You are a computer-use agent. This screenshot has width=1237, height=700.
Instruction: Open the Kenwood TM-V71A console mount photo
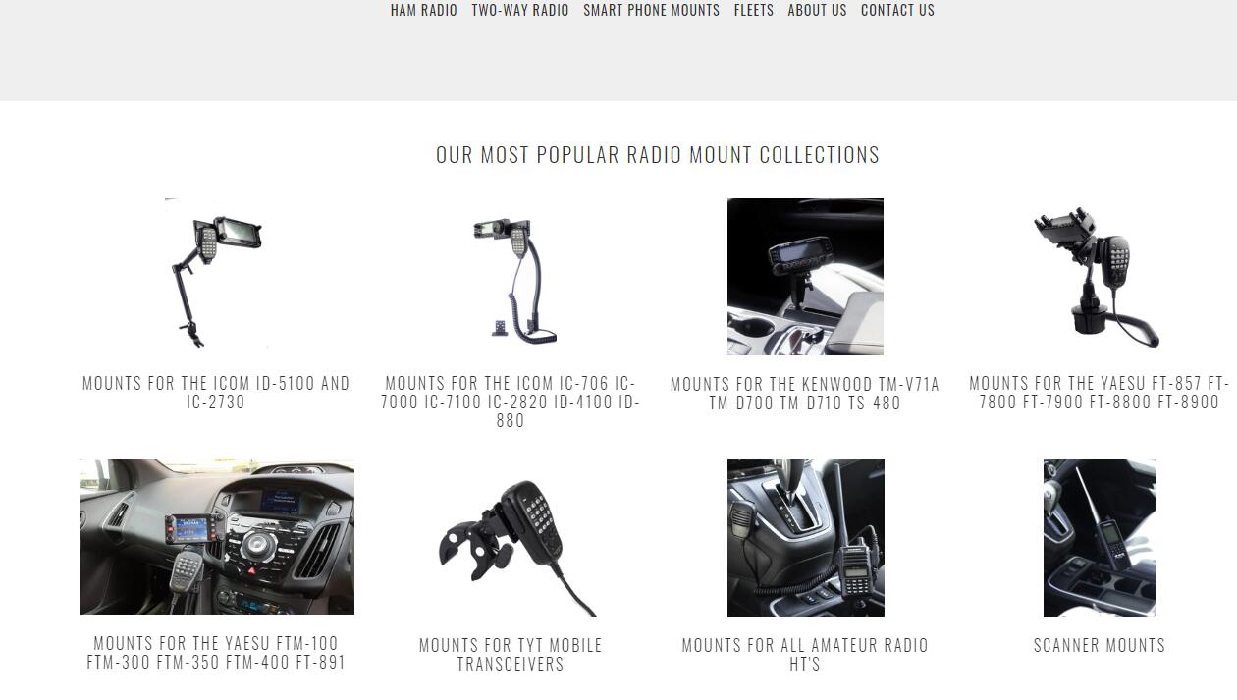coord(805,276)
